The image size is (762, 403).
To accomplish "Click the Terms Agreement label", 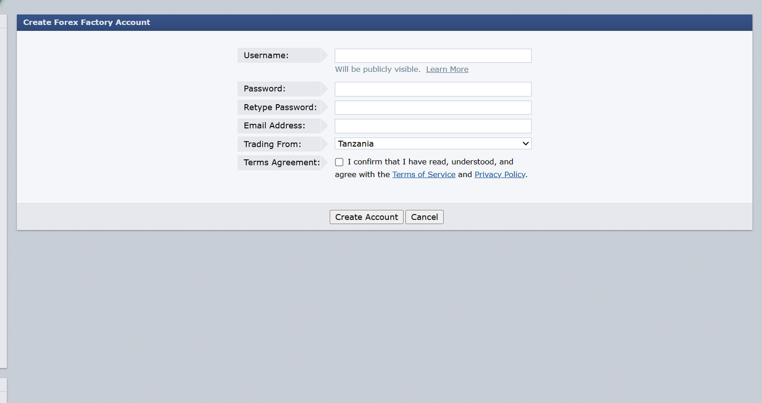I will [281, 163].
